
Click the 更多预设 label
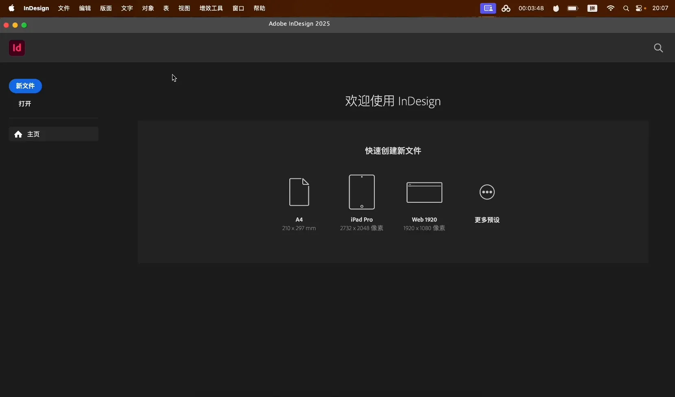tap(487, 220)
